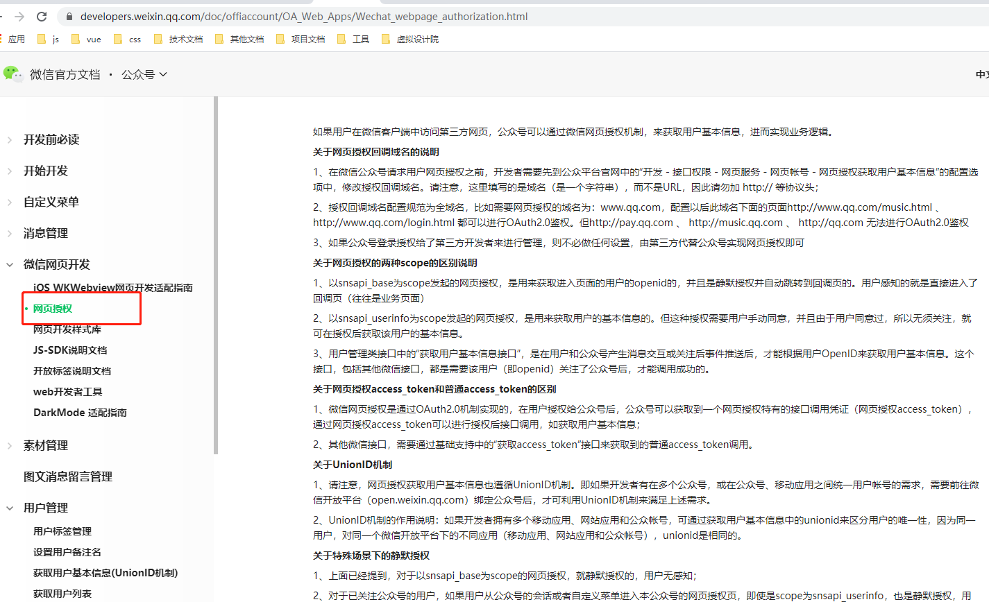Open 网页开发样式库 in the sidebar
The height and width of the screenshot is (602, 989).
pyautogui.click(x=67, y=329)
